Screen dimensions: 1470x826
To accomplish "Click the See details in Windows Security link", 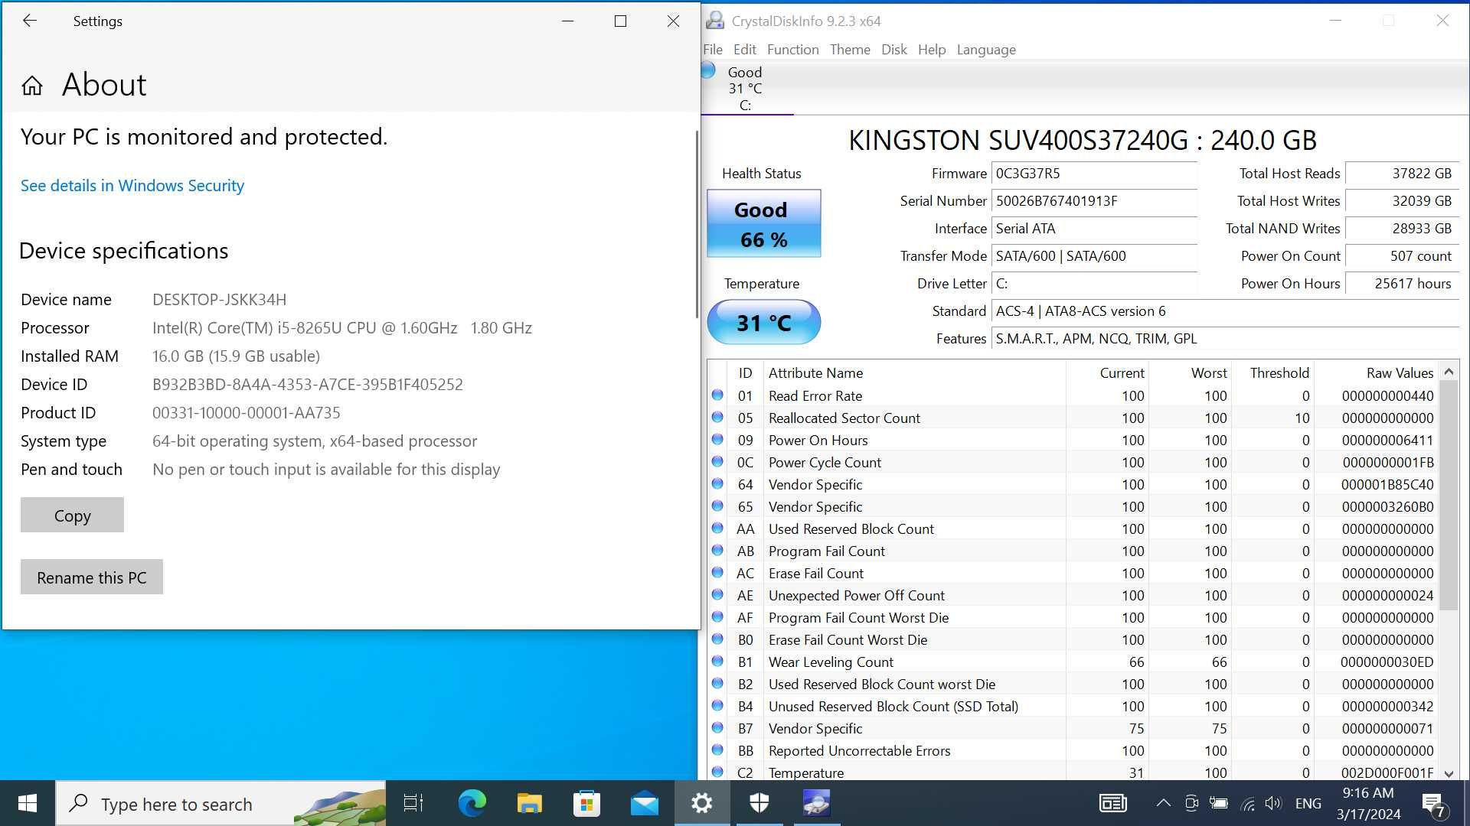I will pyautogui.click(x=132, y=184).
